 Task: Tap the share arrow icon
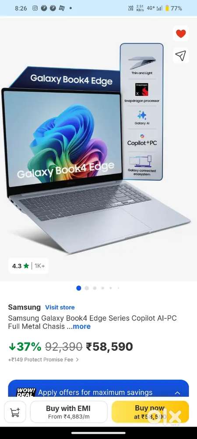[181, 56]
